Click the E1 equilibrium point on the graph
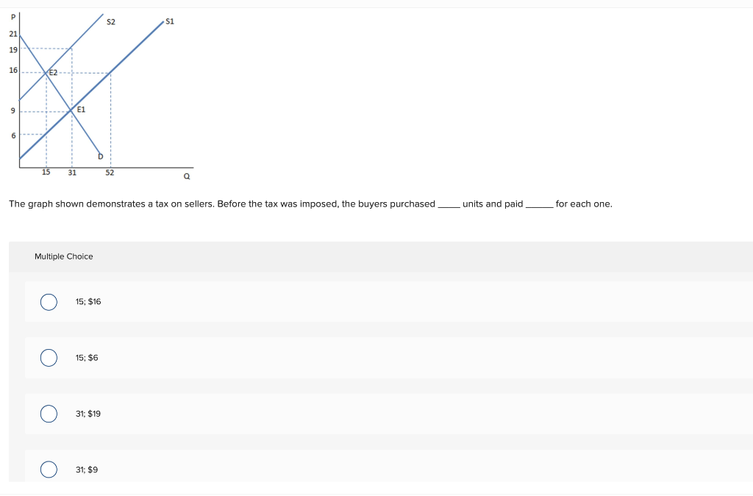The image size is (753, 496). pyautogui.click(x=81, y=110)
